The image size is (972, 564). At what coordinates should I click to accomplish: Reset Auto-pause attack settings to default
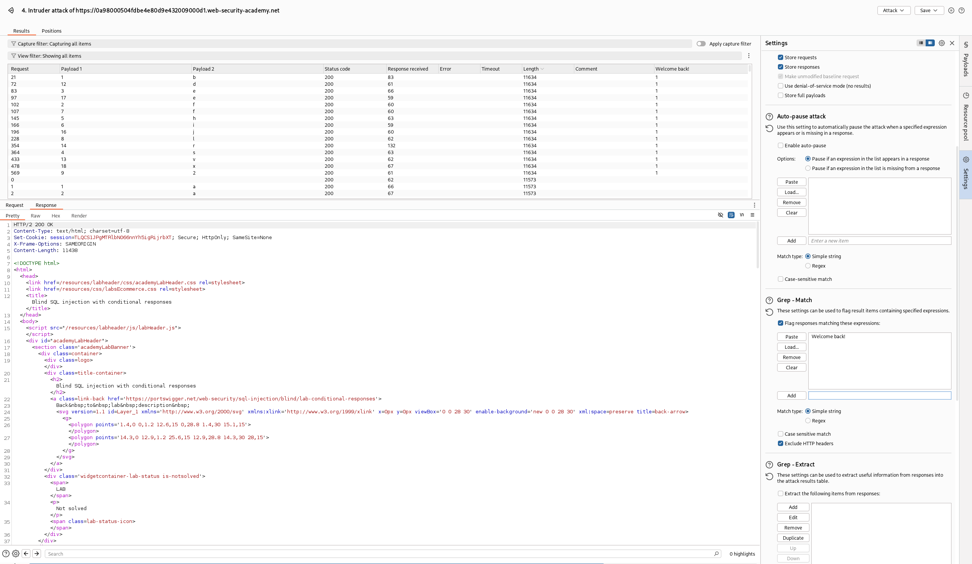pos(769,128)
